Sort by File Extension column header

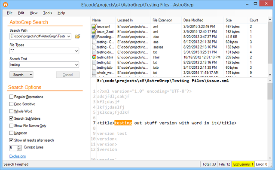166,20
